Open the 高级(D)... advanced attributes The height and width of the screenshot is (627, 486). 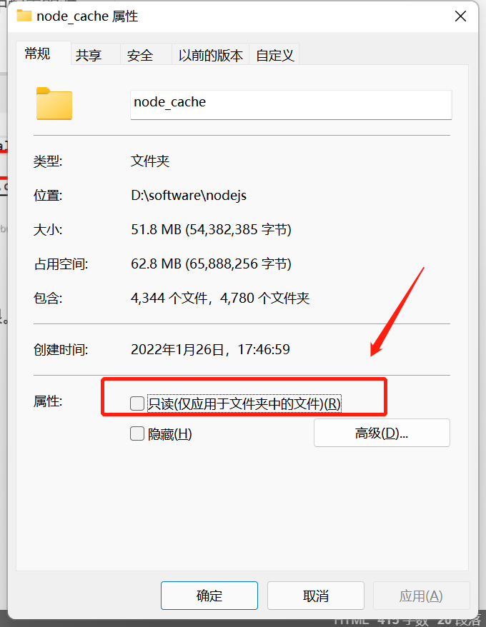tap(382, 433)
